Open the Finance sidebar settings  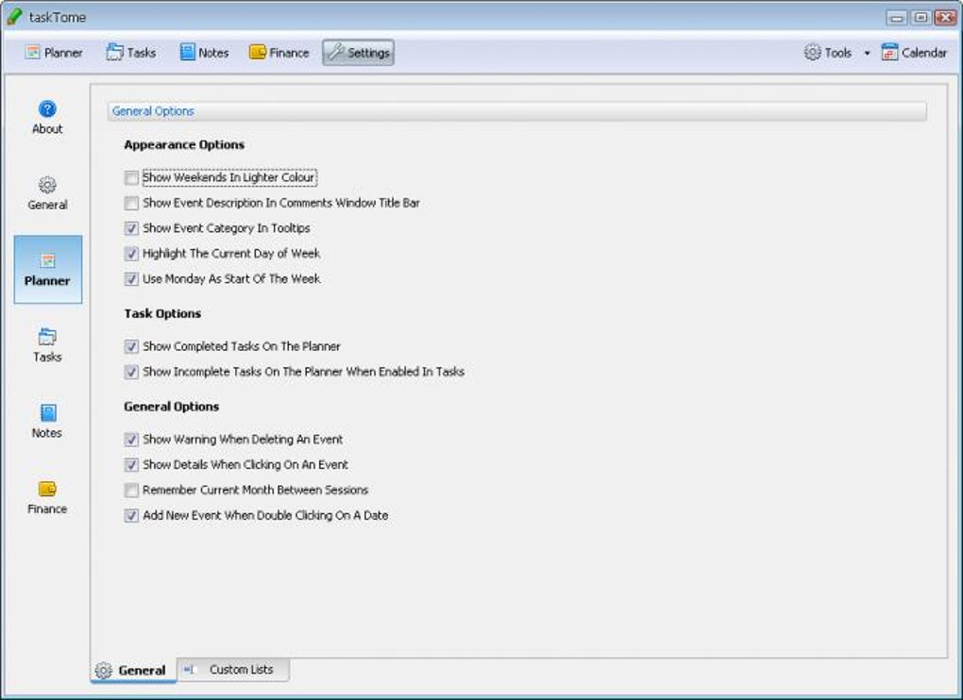47,497
